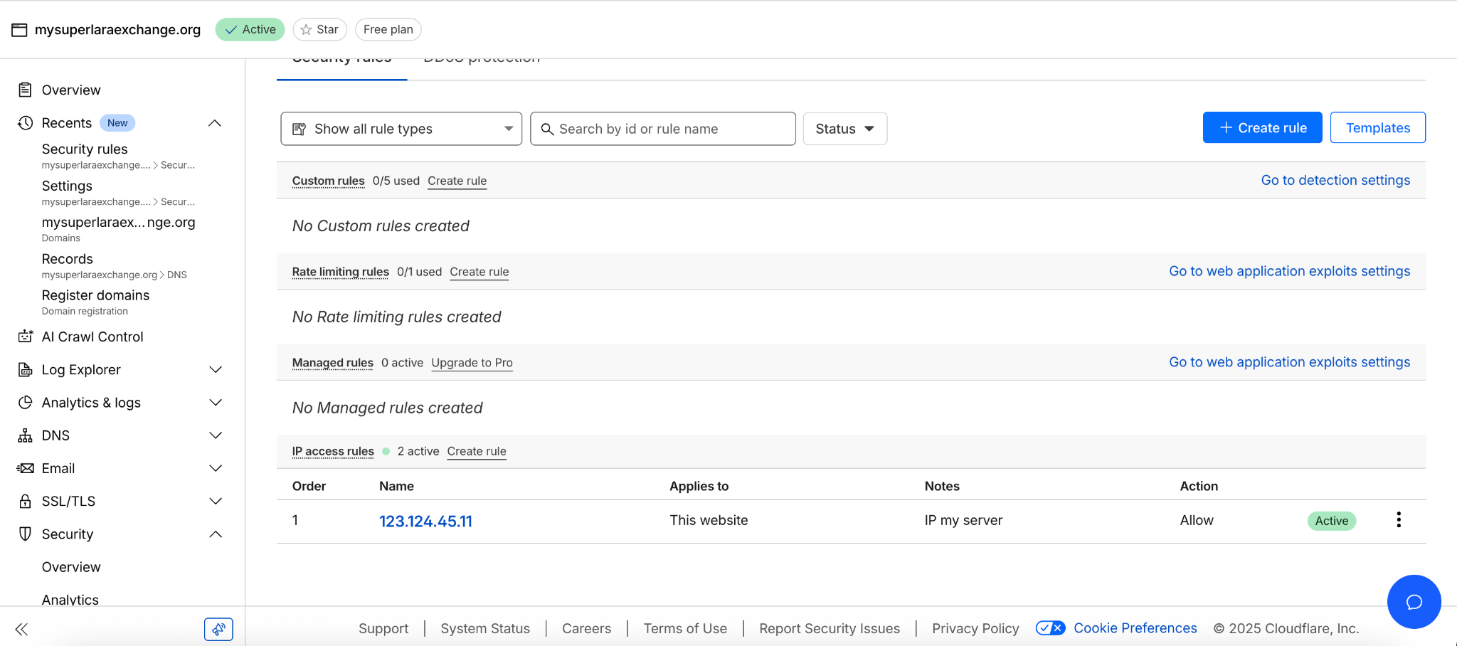Toggle the Cookie Preferences privacy switch
This screenshot has width=1457, height=646.
coord(1050,628)
